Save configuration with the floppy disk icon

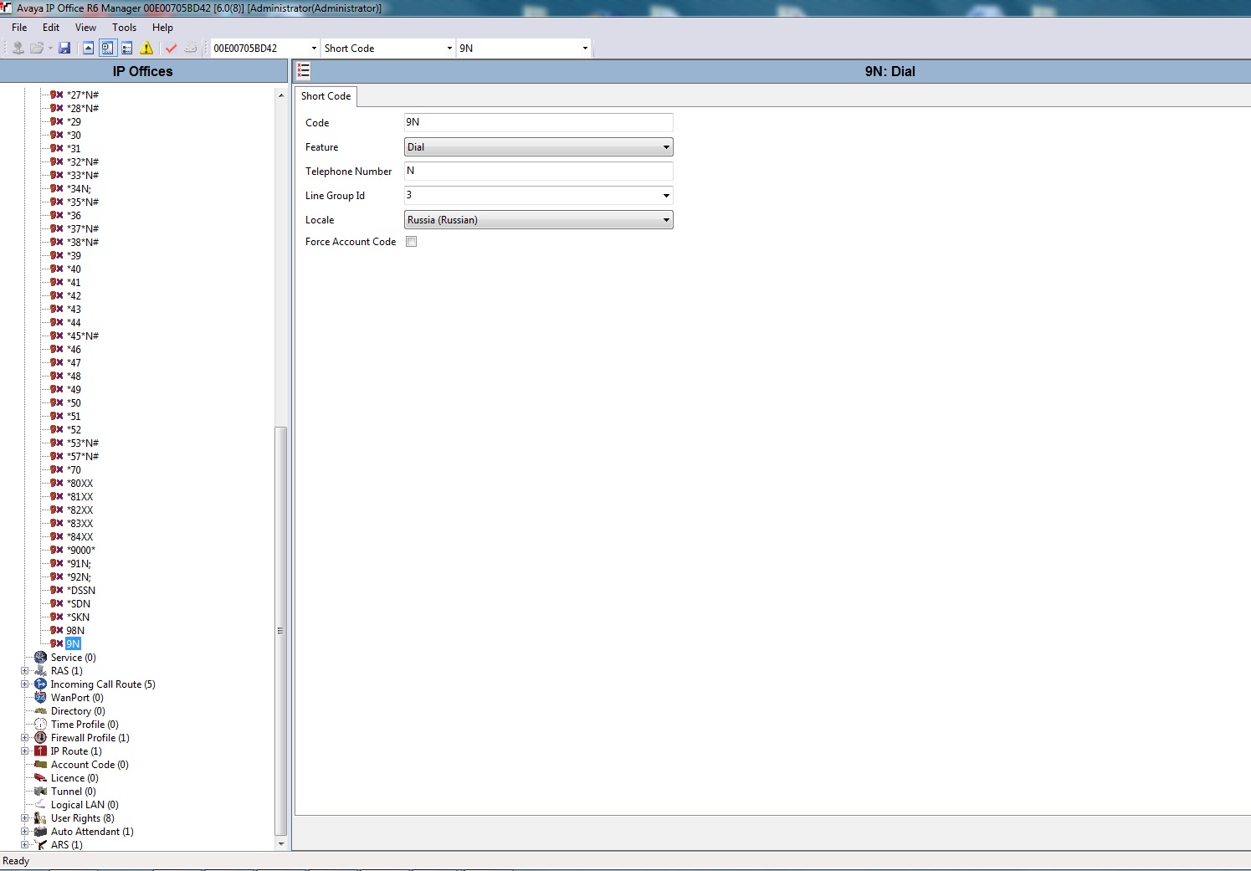point(64,49)
